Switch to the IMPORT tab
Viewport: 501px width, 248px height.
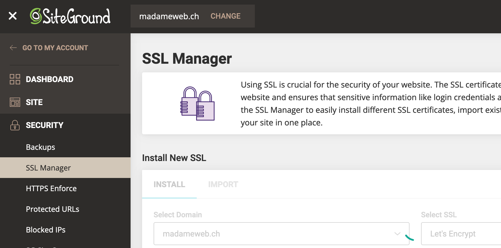(223, 184)
